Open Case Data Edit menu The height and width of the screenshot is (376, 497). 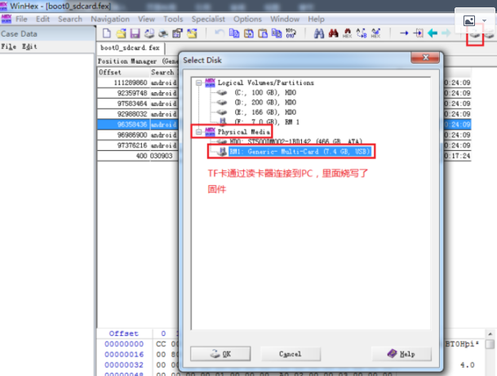pyautogui.click(x=29, y=46)
